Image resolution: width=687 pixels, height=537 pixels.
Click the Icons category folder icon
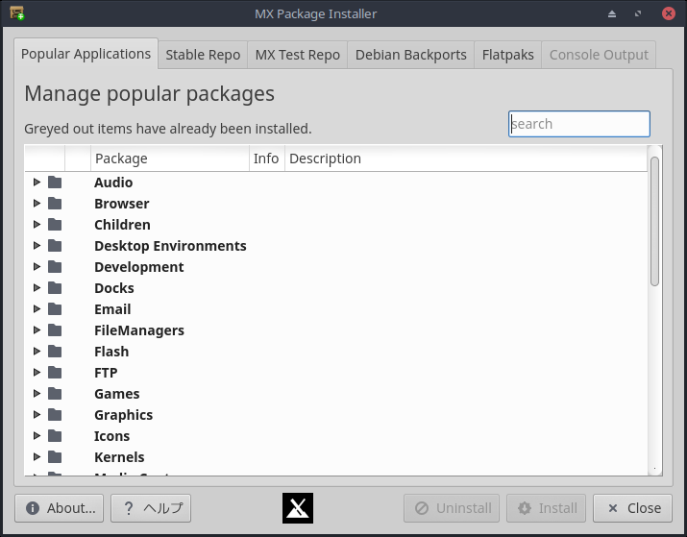(x=55, y=436)
